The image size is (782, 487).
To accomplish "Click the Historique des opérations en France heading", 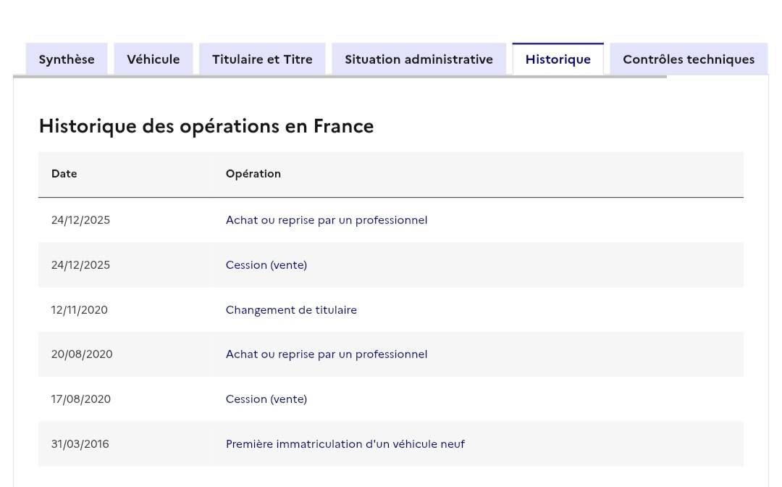I will coord(206,126).
